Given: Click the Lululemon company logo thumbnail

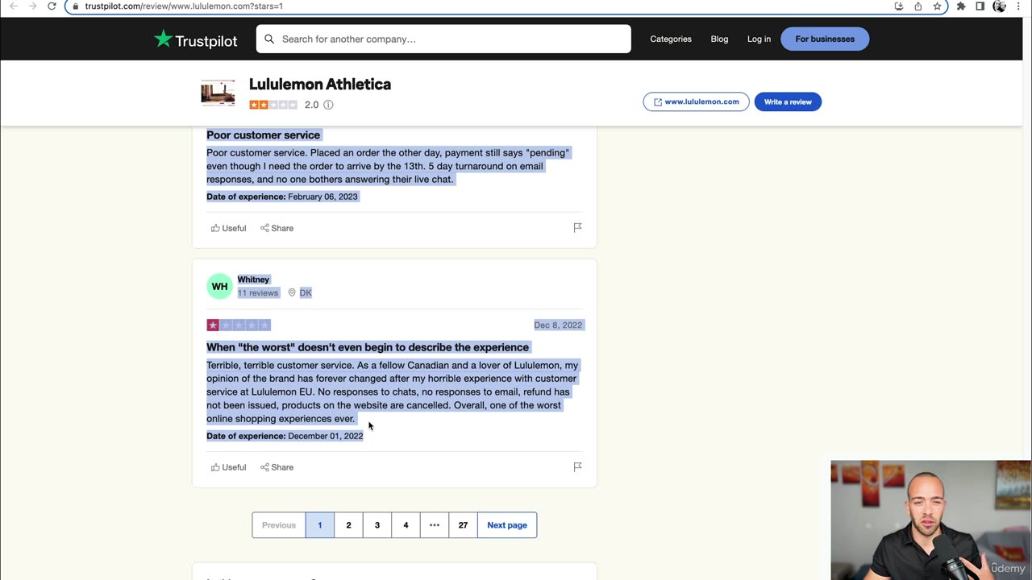Looking at the screenshot, I should pos(218,93).
